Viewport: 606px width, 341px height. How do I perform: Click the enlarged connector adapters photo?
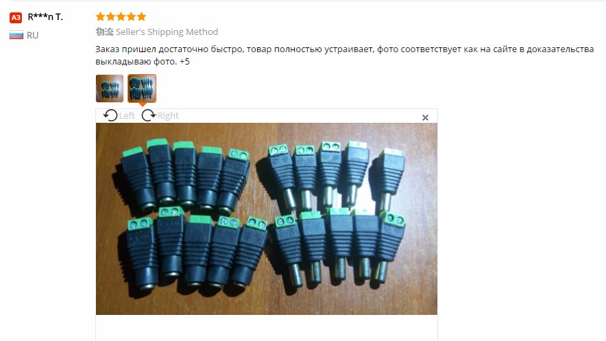click(267, 219)
